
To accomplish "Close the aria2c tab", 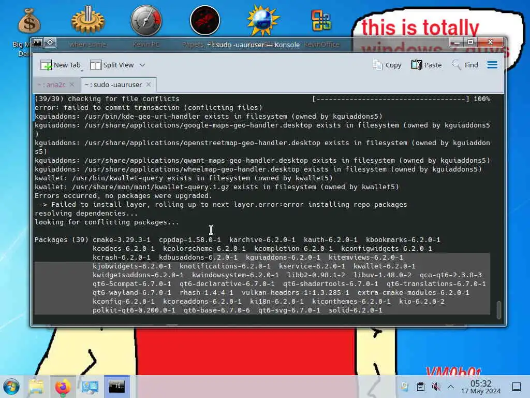I will pyautogui.click(x=71, y=84).
